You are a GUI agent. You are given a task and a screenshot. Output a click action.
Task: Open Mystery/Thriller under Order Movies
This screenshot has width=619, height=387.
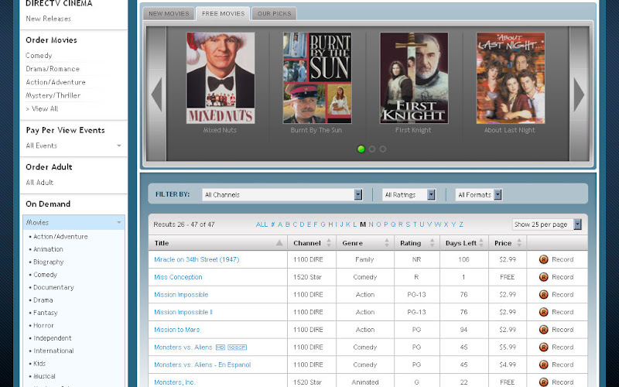(53, 95)
